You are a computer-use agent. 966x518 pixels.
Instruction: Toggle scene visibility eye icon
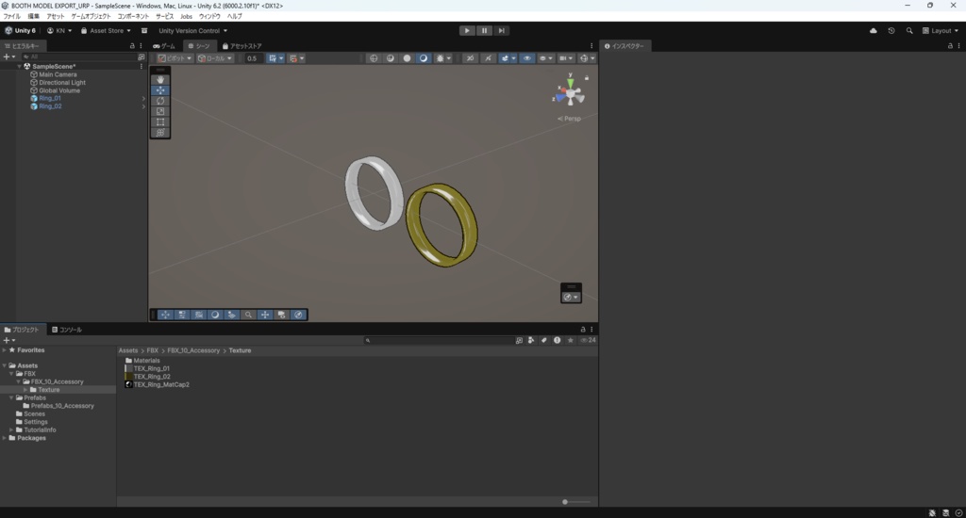point(526,58)
